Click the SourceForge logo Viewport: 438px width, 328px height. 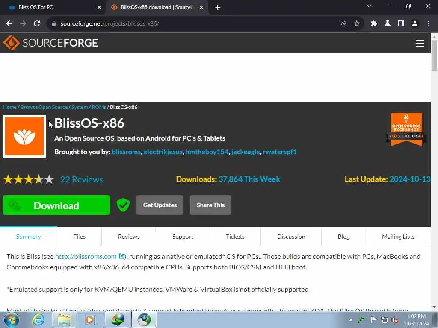click(x=50, y=43)
